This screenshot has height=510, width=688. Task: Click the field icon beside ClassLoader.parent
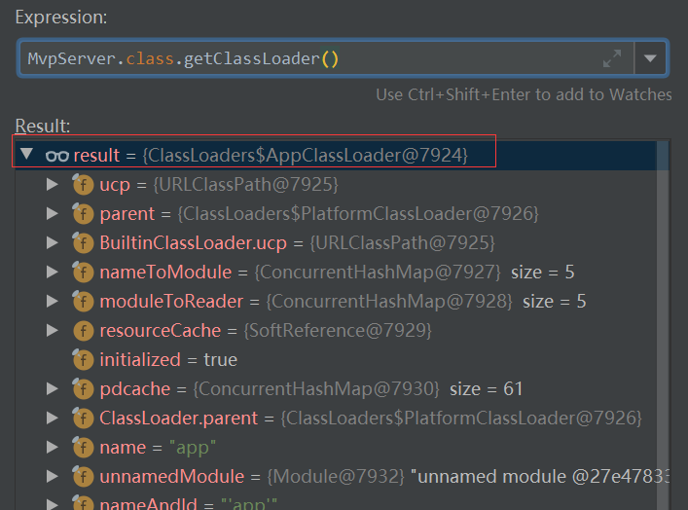coord(83,419)
